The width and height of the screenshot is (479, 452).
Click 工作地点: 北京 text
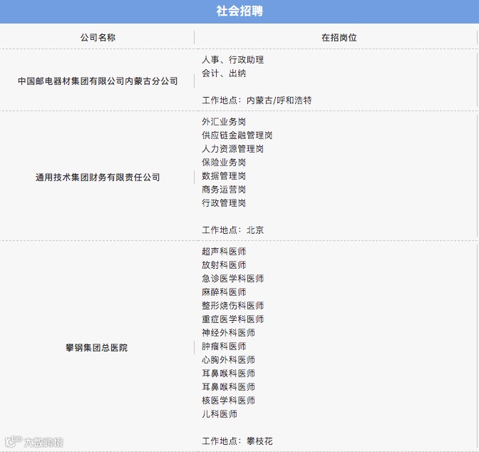click(x=233, y=230)
